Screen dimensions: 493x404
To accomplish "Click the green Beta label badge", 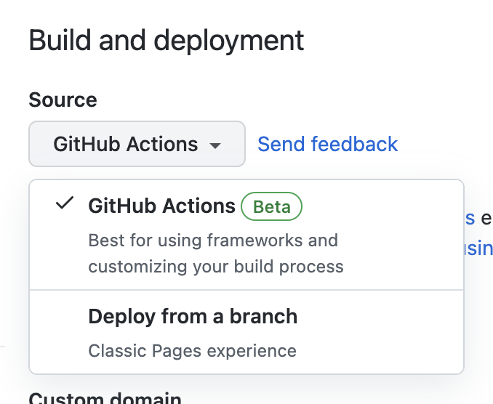I will pos(271,206).
